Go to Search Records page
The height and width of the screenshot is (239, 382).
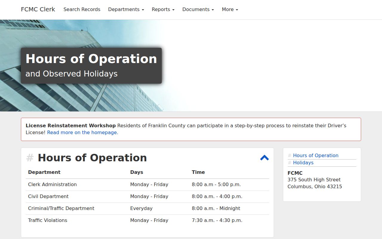point(82,10)
